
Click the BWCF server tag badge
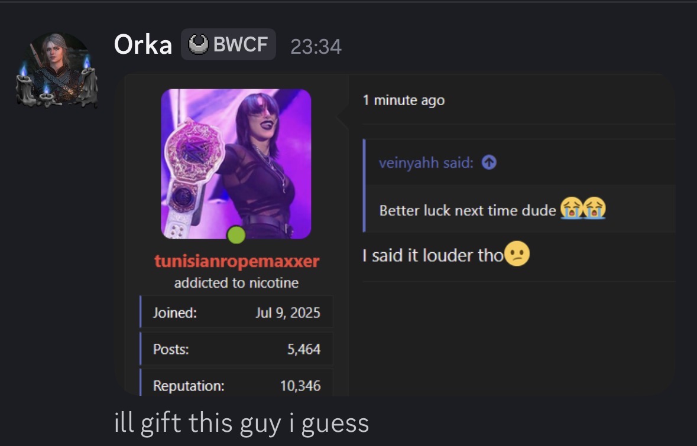click(x=228, y=44)
